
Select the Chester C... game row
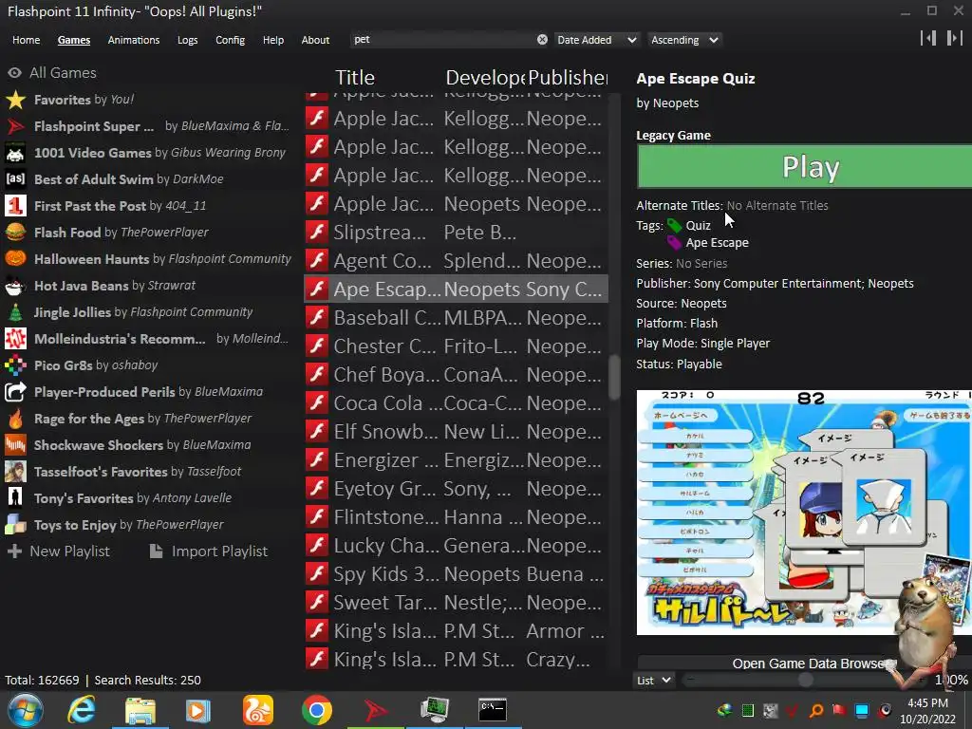coord(456,346)
